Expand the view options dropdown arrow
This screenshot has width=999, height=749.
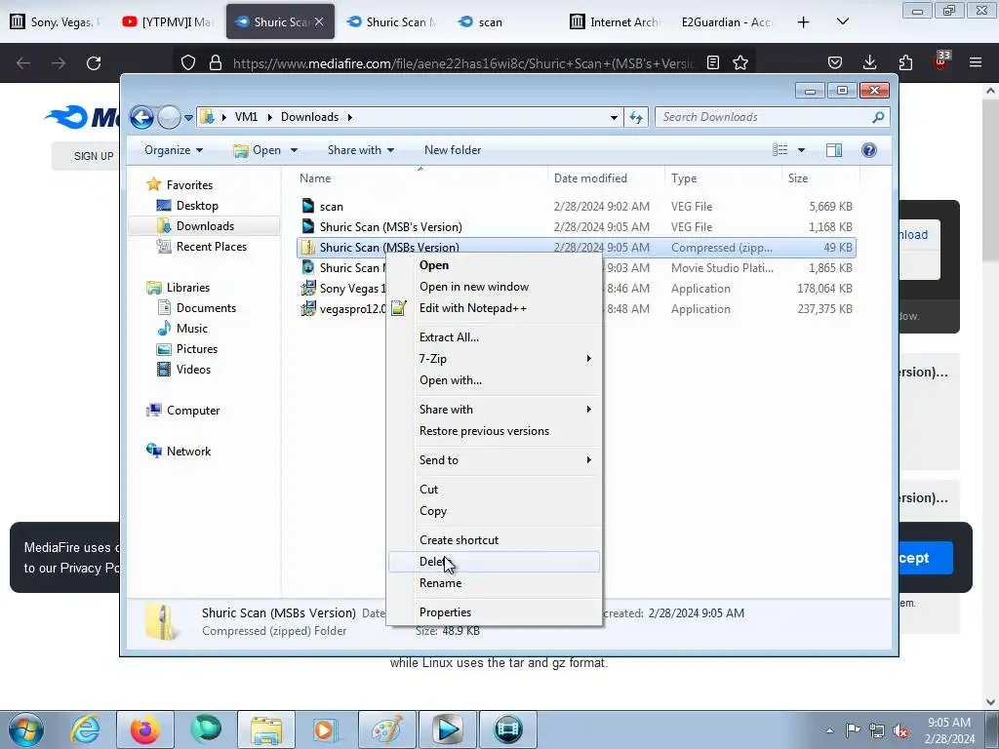(x=801, y=150)
